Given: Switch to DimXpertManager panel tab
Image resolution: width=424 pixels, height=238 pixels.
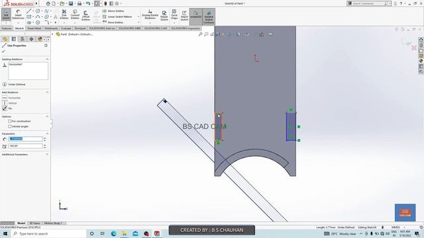Looking at the screenshot, I should point(31,39).
